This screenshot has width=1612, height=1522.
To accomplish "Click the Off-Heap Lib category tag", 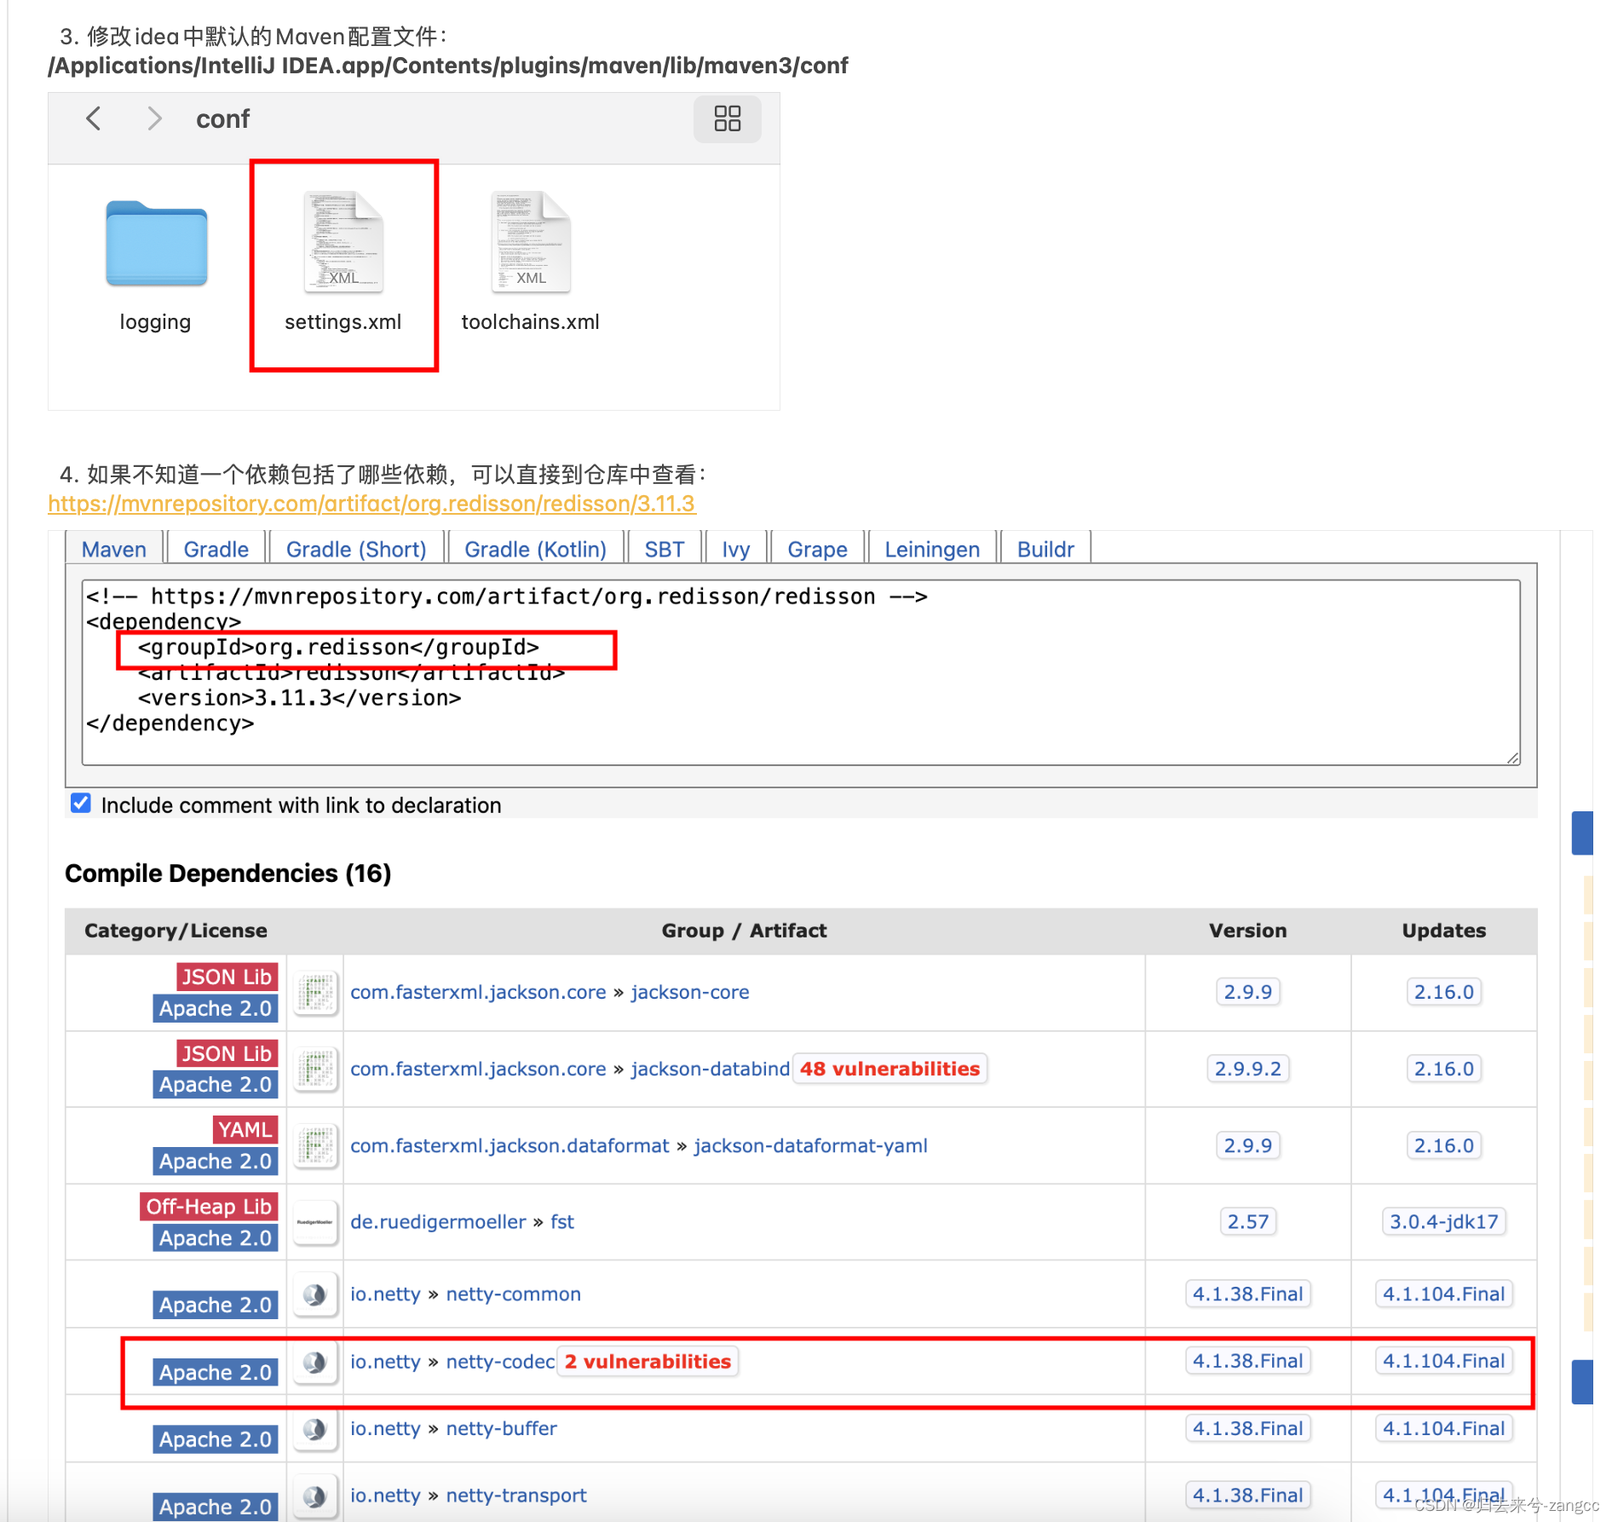I will pyautogui.click(x=209, y=1207).
